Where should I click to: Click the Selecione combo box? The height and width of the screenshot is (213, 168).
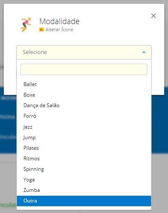(x=84, y=52)
